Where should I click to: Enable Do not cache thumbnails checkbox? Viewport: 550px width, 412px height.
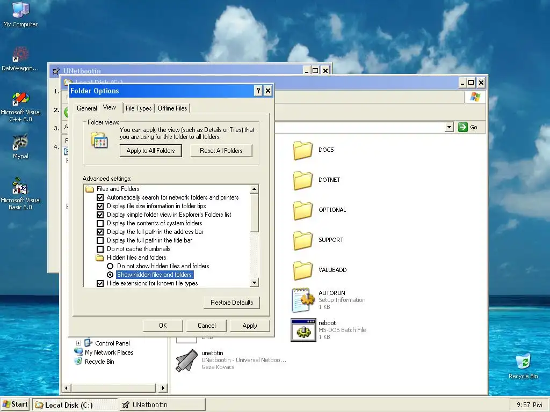(x=100, y=249)
